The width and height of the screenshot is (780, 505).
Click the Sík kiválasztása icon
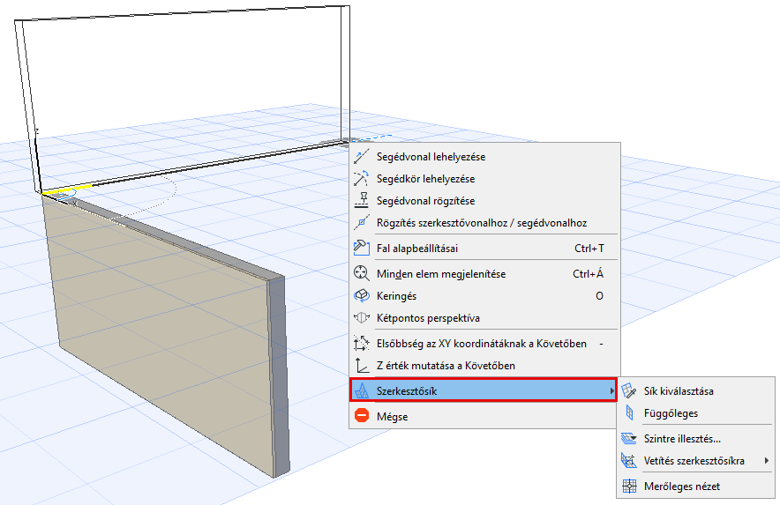point(629,391)
